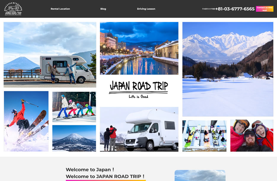Click the snowboards rack photo
This screenshot has height=181, width=277.
point(204,136)
